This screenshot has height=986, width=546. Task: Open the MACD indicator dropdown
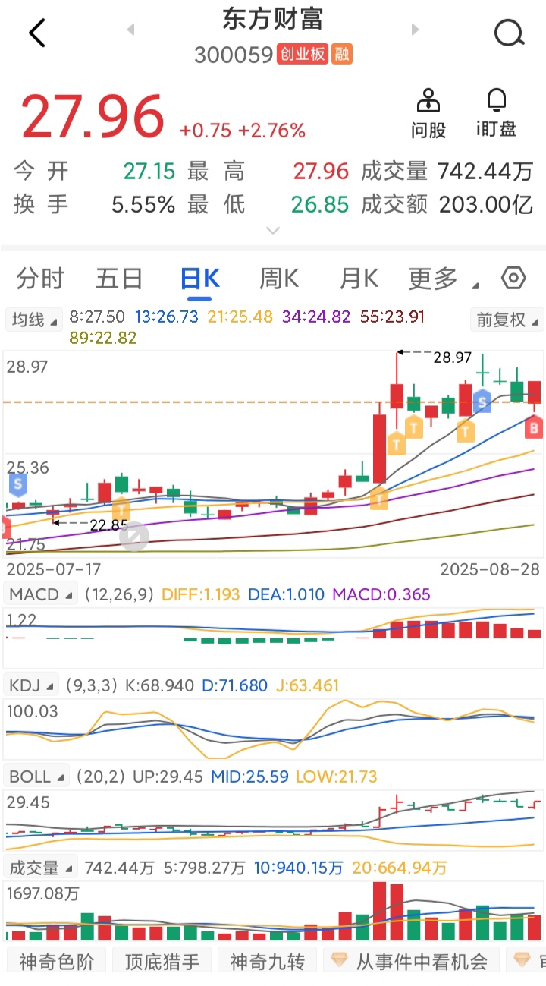pos(42,594)
